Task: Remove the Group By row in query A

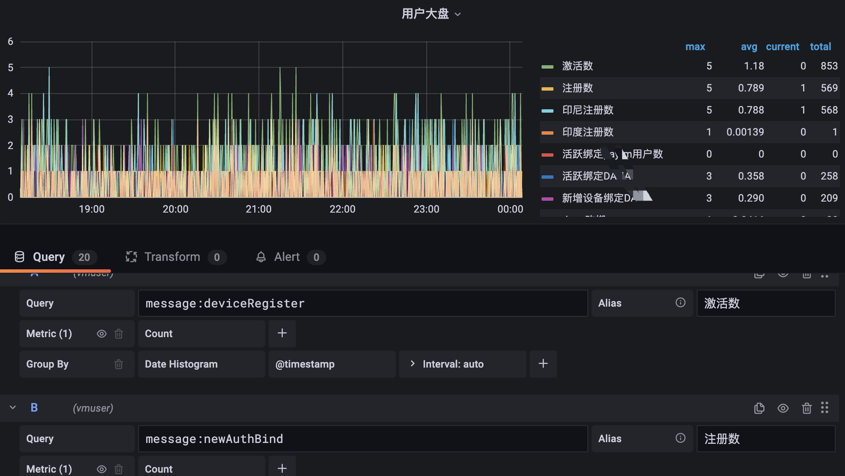Action: pos(119,364)
